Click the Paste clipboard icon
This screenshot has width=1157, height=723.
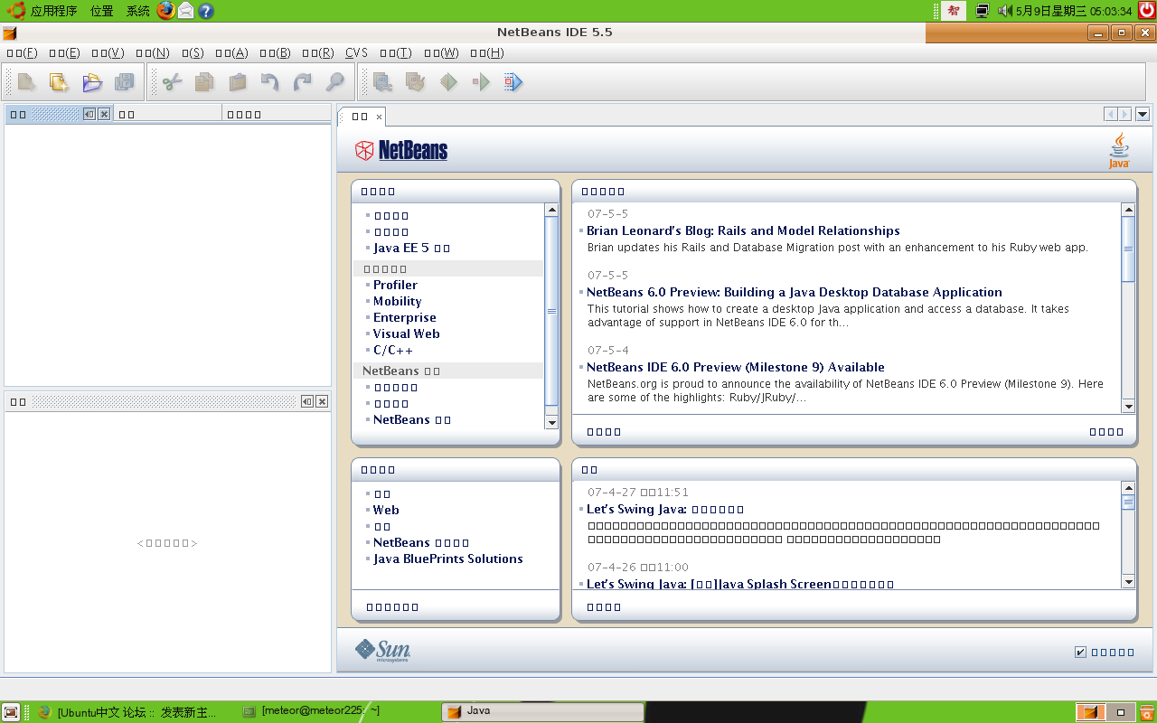[238, 82]
